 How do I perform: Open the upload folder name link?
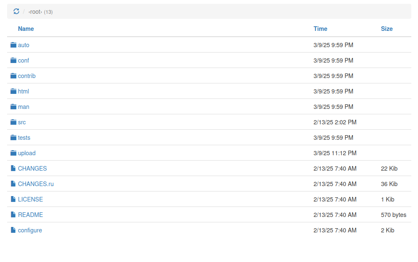point(27,153)
